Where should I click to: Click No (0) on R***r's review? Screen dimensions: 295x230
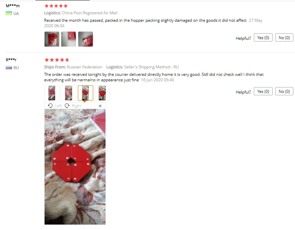[284, 91]
